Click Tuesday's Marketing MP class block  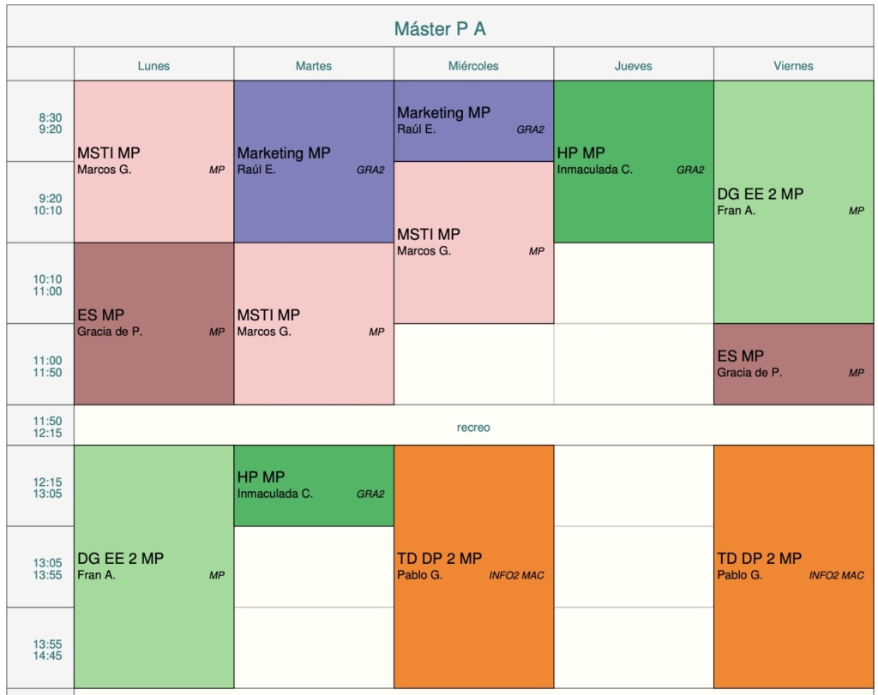click(313, 161)
